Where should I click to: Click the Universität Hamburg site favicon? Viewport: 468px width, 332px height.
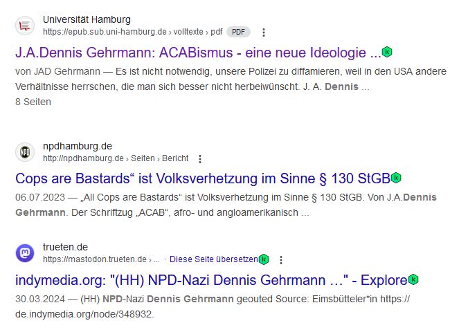pos(25,26)
